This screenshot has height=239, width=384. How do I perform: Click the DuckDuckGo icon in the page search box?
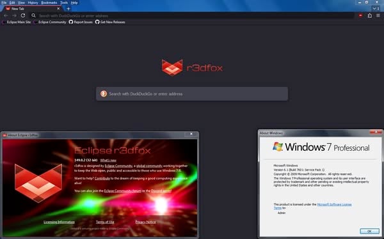[104, 94]
